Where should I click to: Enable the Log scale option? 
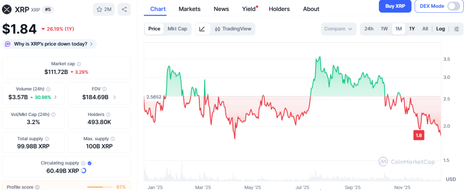click(x=441, y=29)
